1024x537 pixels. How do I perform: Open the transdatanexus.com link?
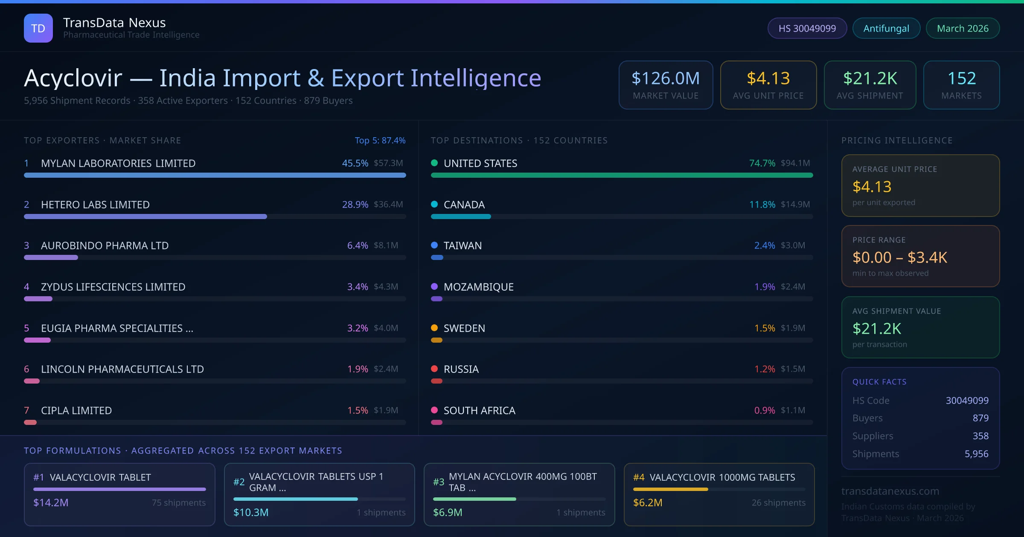[x=890, y=491]
